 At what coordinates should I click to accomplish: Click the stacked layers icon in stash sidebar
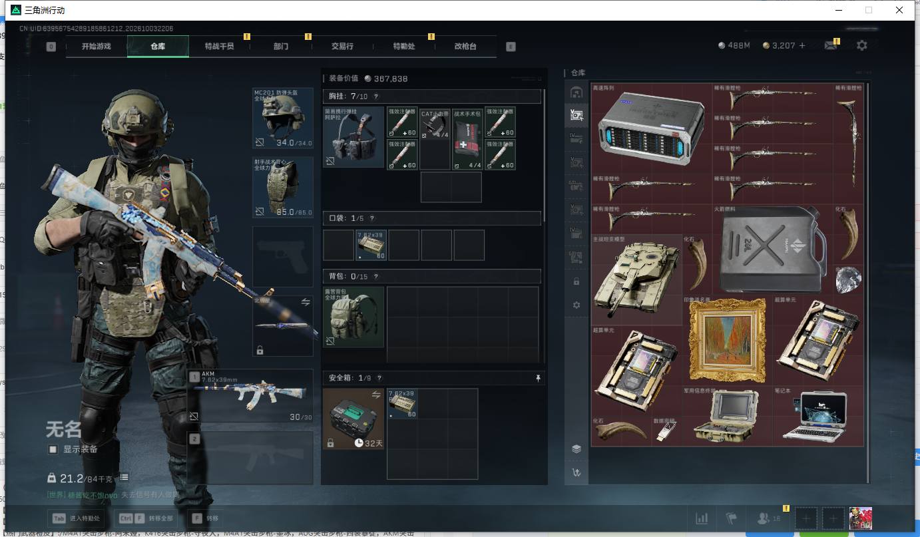pos(576,448)
